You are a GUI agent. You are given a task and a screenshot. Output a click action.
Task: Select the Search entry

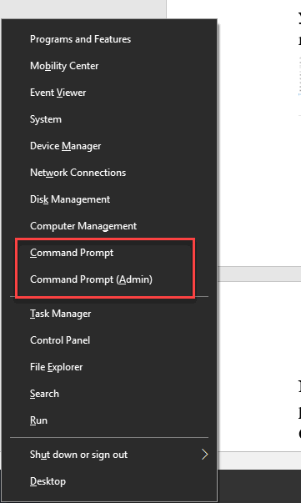109,394
